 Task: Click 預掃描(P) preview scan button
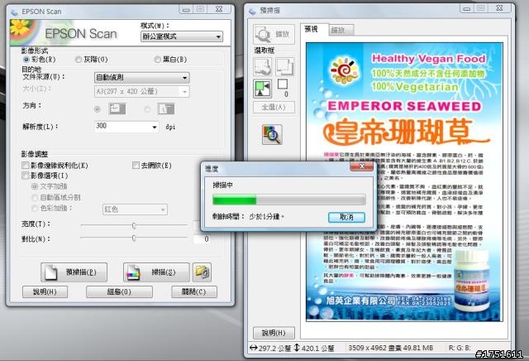pyautogui.click(x=74, y=272)
